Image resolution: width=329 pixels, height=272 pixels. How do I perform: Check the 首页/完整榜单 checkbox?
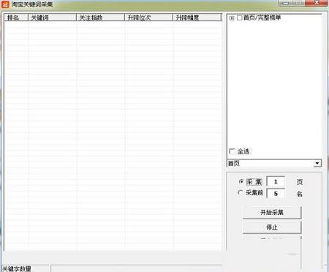[239, 18]
